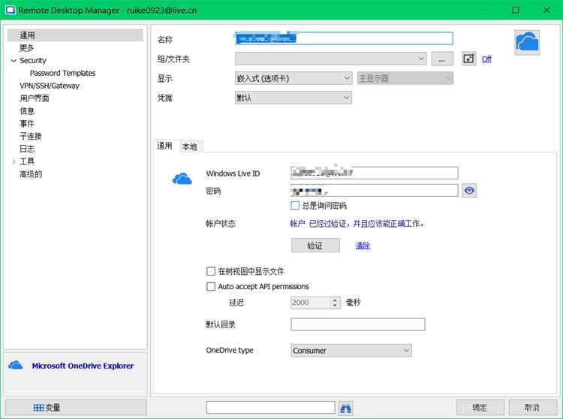Click the 验证 button
563x419 pixels.
click(x=315, y=246)
